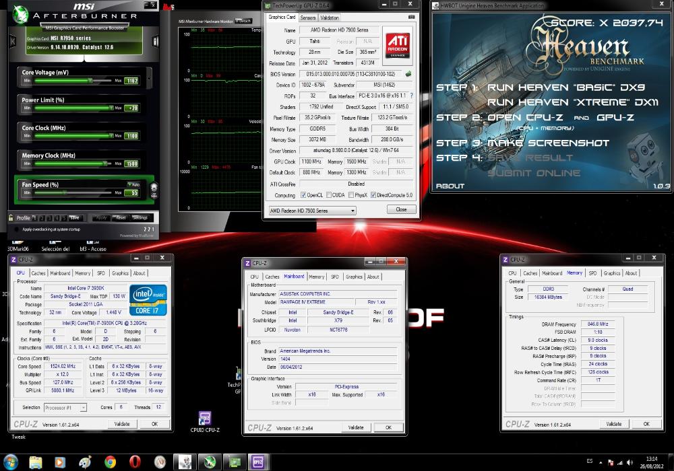Screen dimensions: 674x471
Task: Open the CPUID CPU-Z desktop shortcut
Action: tap(205, 422)
